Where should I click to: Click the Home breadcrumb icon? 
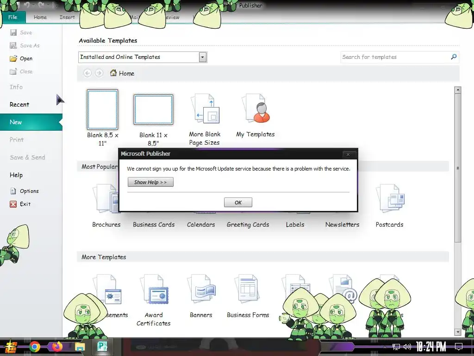[113, 73]
